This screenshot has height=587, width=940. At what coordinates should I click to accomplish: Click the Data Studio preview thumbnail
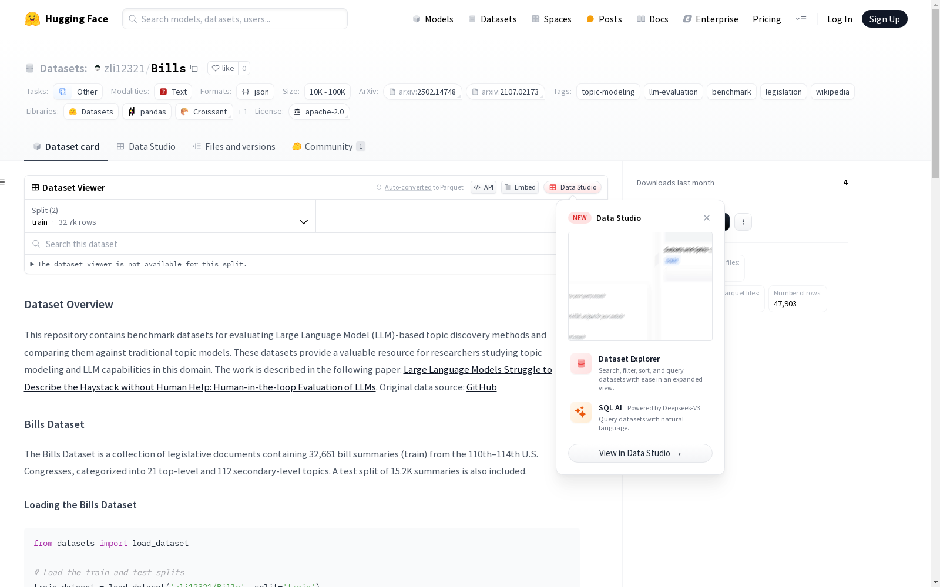click(x=640, y=286)
